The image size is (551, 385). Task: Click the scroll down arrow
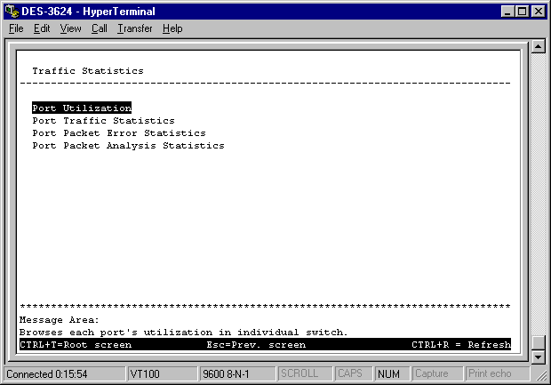point(537,357)
